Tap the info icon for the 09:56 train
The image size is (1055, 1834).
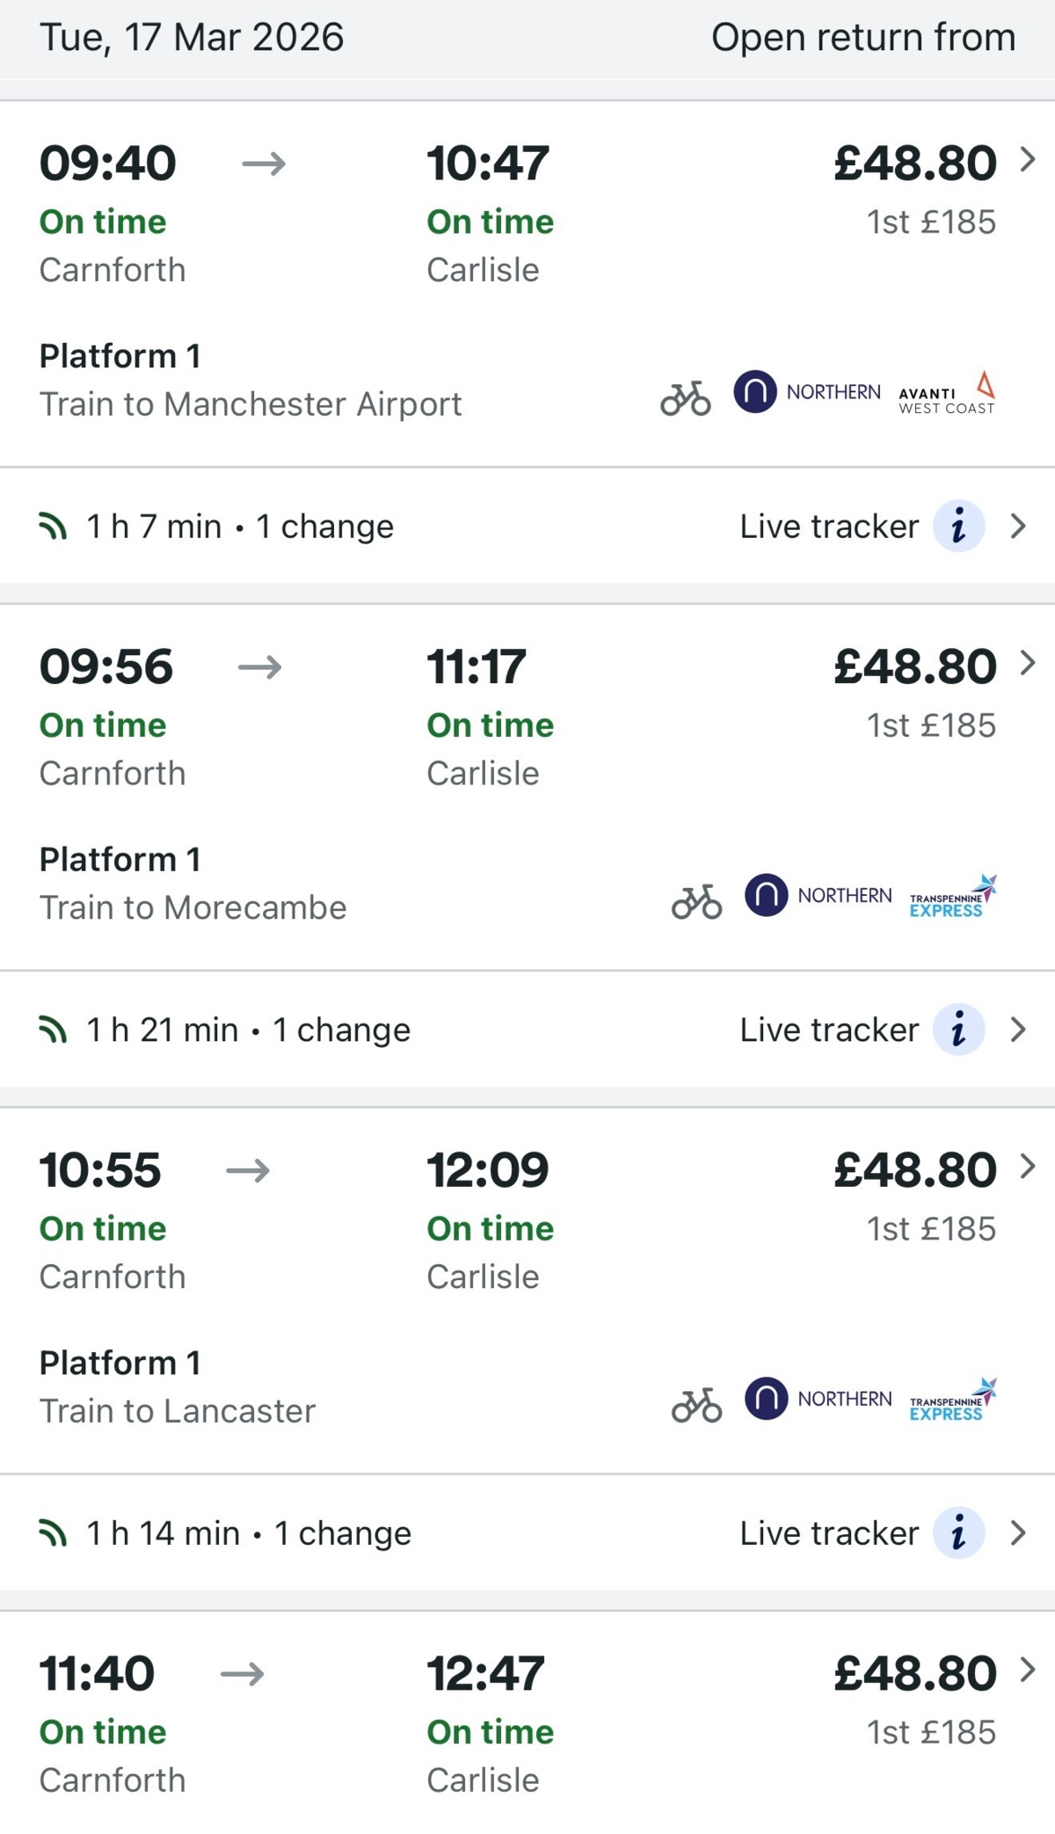coord(957,1030)
